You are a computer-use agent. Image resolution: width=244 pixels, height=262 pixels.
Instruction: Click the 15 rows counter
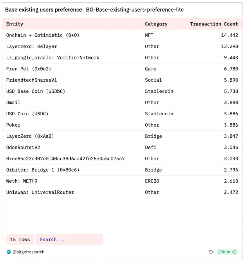click(x=20, y=239)
